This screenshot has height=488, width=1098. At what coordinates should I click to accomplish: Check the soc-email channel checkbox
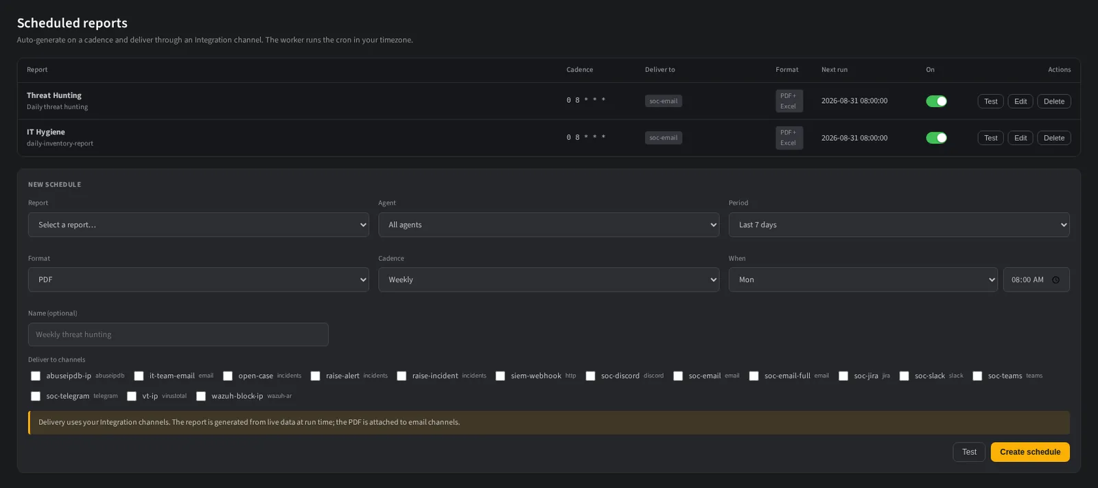(x=678, y=376)
